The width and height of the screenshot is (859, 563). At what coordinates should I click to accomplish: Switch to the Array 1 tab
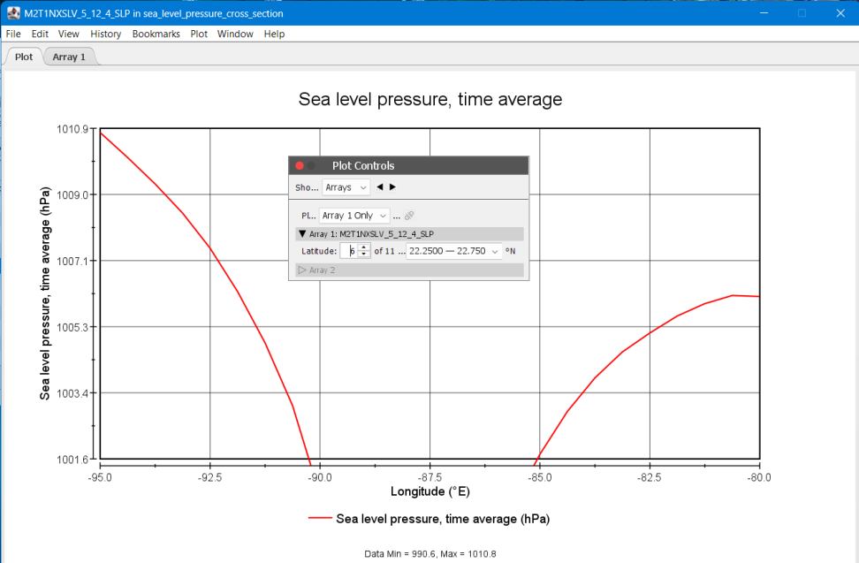[69, 57]
